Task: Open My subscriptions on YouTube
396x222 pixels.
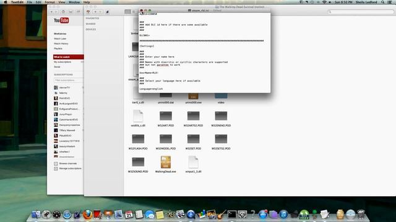Action: coord(62,62)
